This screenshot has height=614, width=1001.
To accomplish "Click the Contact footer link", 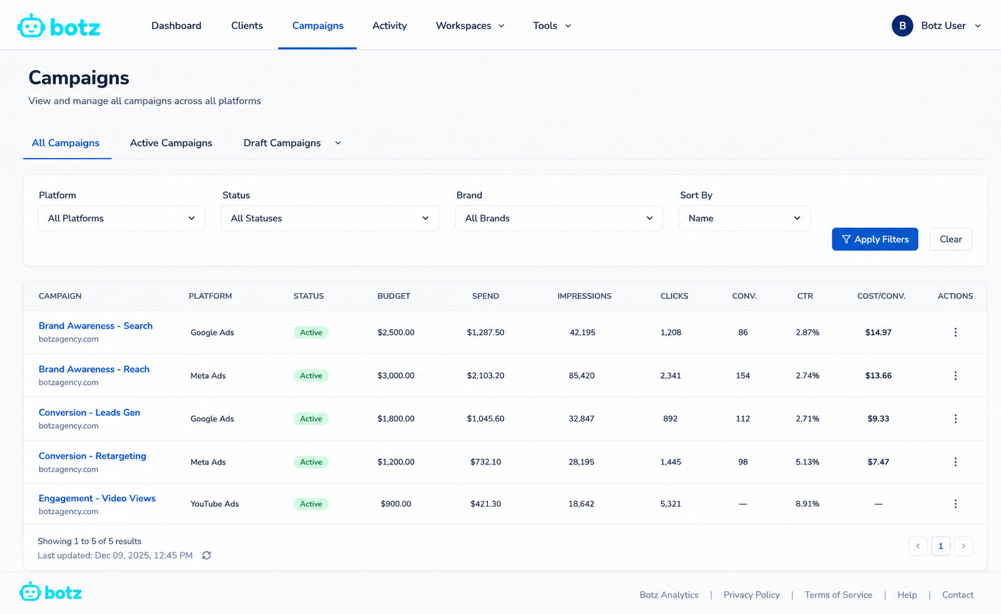I will point(958,595).
